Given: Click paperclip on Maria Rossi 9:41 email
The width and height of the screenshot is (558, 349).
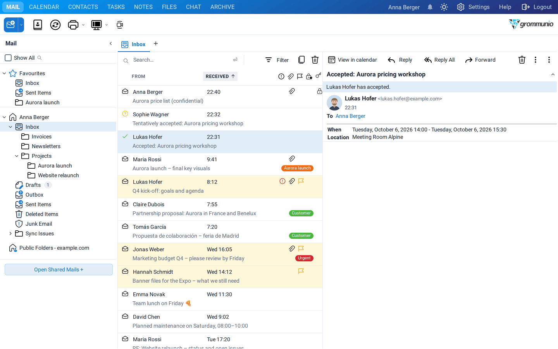Looking at the screenshot, I should [x=292, y=159].
